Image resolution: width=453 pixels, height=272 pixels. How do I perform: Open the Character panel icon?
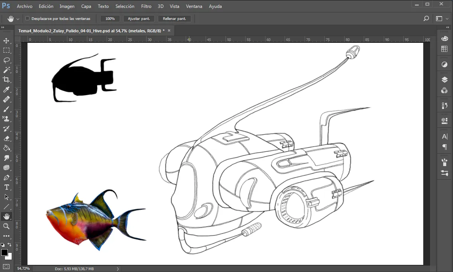[444, 136]
